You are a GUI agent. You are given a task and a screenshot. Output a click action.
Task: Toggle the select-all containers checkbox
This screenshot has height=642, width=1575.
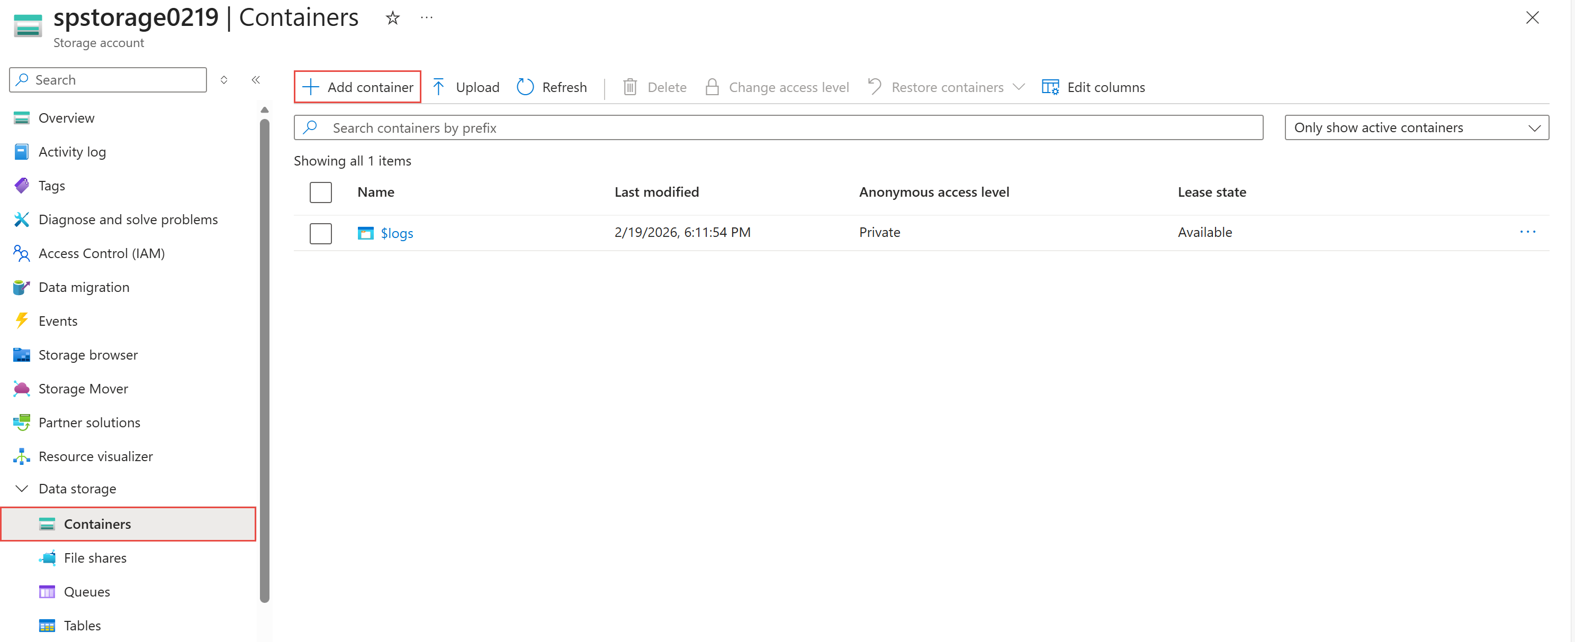point(320,192)
